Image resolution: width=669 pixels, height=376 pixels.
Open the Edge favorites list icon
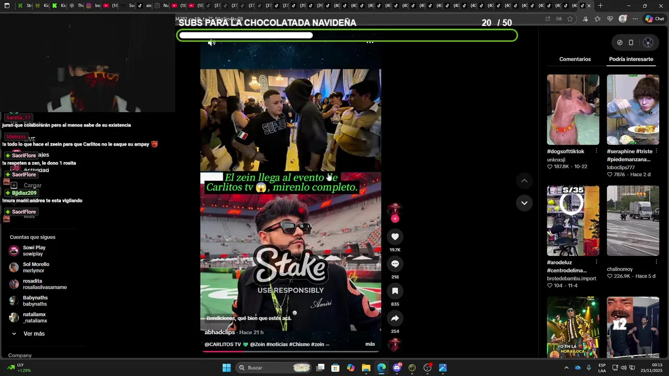[x=597, y=19]
